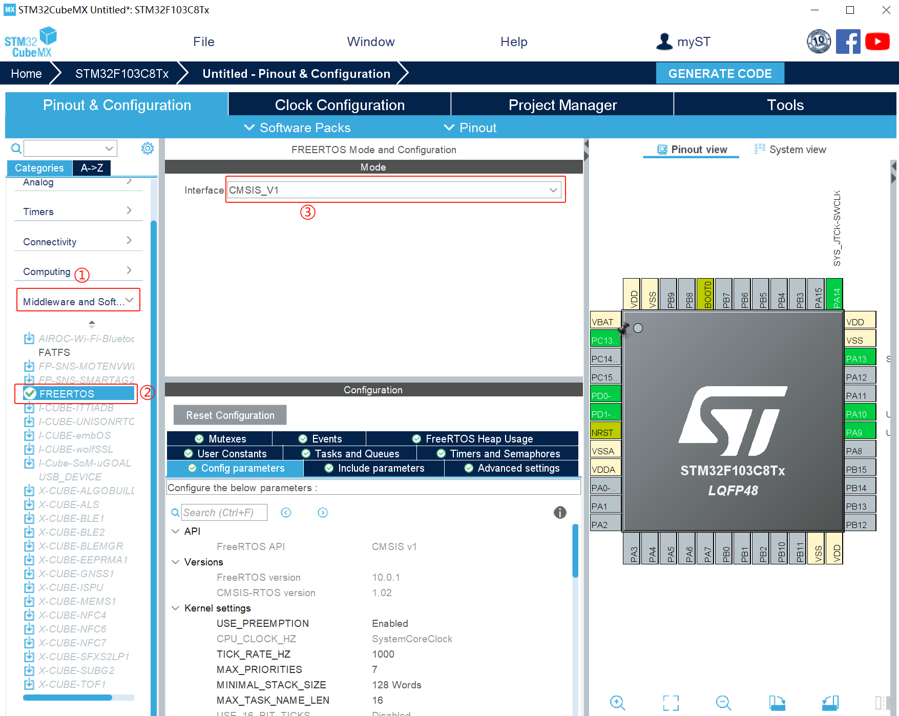
Task: Open the categories settings gear icon
Action: (148, 149)
